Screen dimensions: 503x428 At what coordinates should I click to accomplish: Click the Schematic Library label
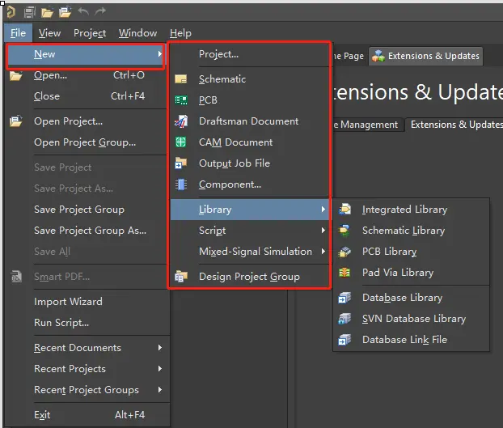coord(404,231)
